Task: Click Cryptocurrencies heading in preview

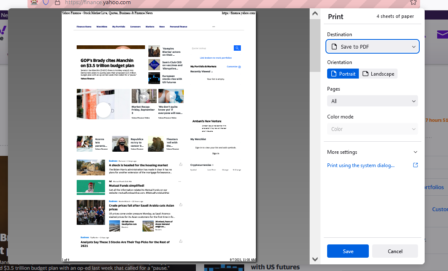Action: point(202,165)
